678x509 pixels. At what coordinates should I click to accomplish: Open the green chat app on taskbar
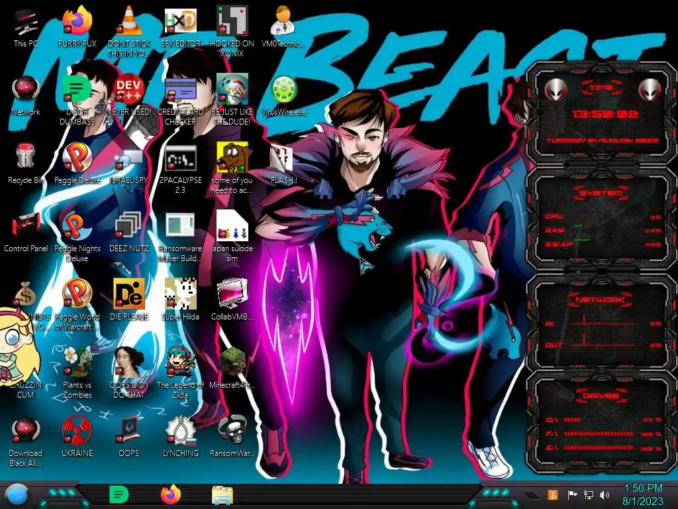pos(119,494)
